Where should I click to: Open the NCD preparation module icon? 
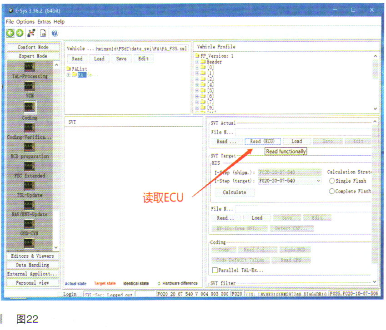pyautogui.click(x=29, y=147)
